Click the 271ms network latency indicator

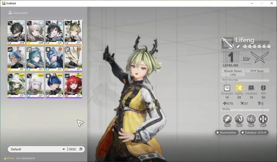pyautogui.click(x=9, y=158)
